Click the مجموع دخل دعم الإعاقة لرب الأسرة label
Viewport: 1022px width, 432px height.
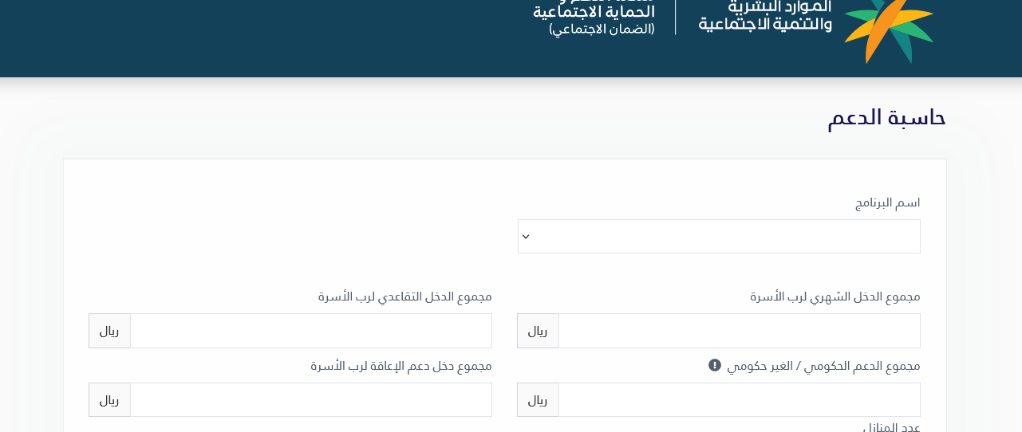pyautogui.click(x=401, y=366)
